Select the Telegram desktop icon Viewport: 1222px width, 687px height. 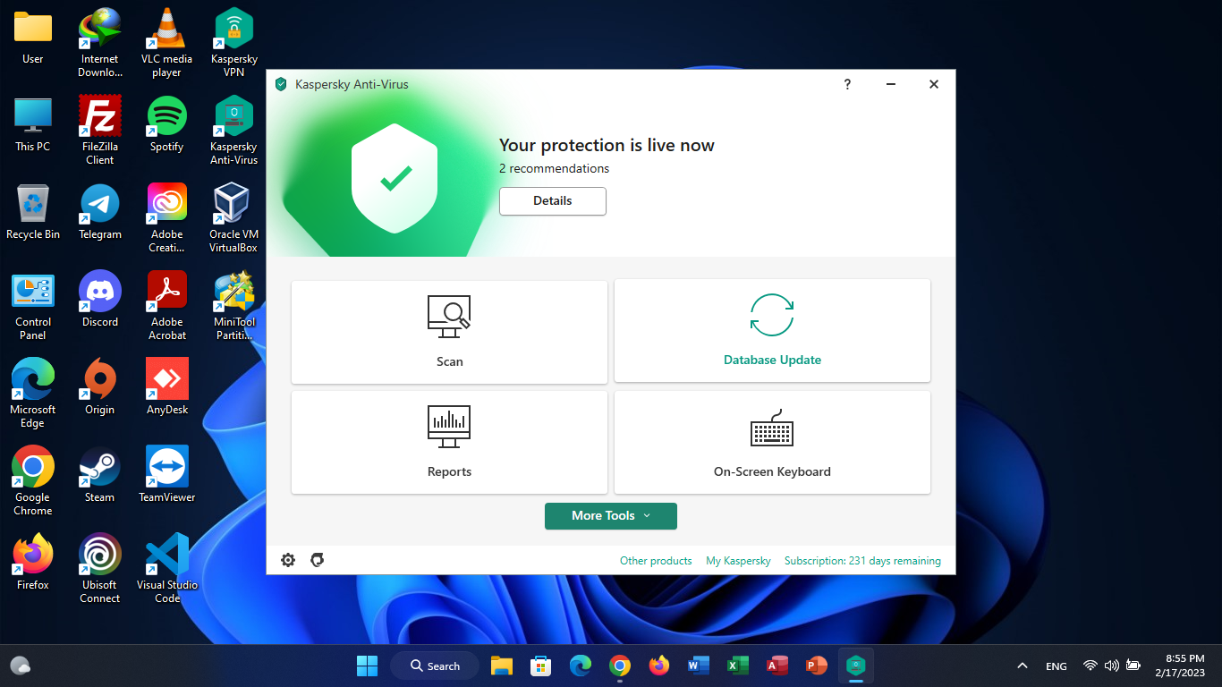(x=100, y=212)
